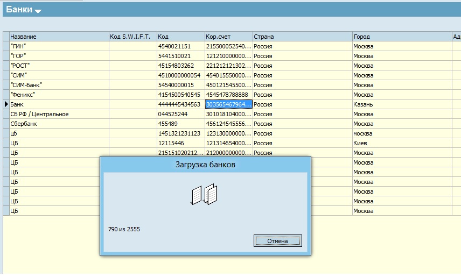The image size is (461, 277).
Task: Click code cell 4444445434563
Action: click(181, 104)
